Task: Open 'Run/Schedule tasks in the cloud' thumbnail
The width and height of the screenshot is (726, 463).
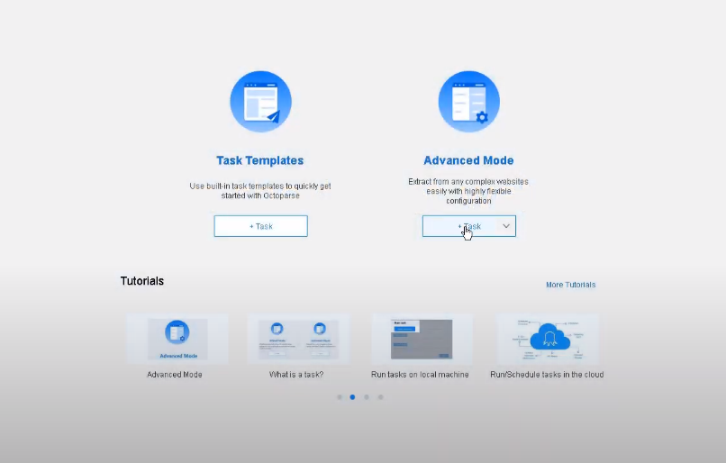Action: (548, 339)
